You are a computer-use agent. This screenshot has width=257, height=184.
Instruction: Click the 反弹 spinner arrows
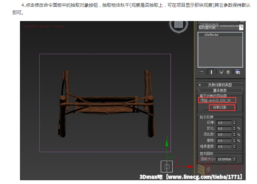pyautogui.click(x=234, y=123)
